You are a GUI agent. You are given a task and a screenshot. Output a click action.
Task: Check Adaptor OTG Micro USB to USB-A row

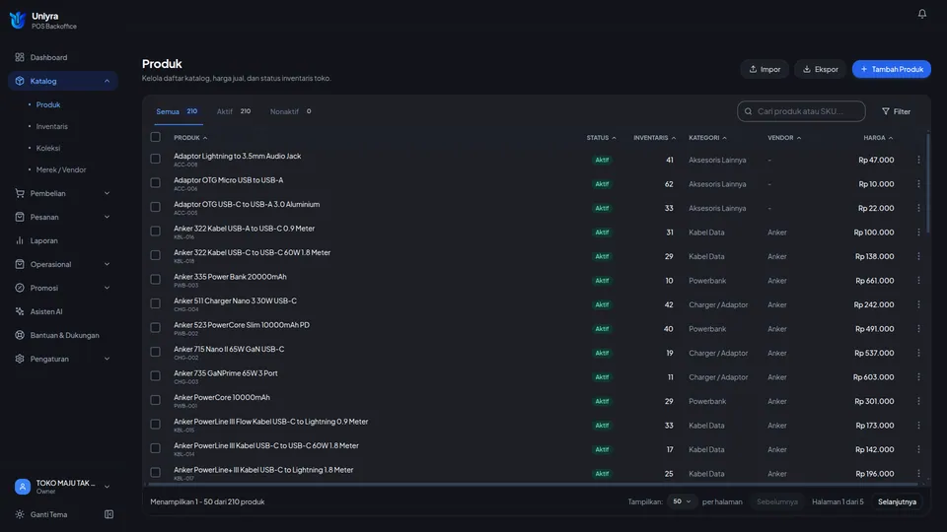pos(155,183)
